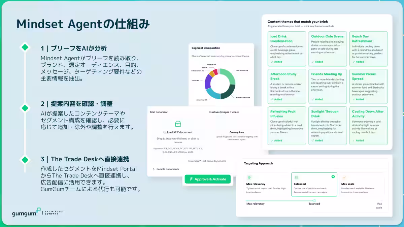Click the Max relevancy target icon

tap(249, 177)
